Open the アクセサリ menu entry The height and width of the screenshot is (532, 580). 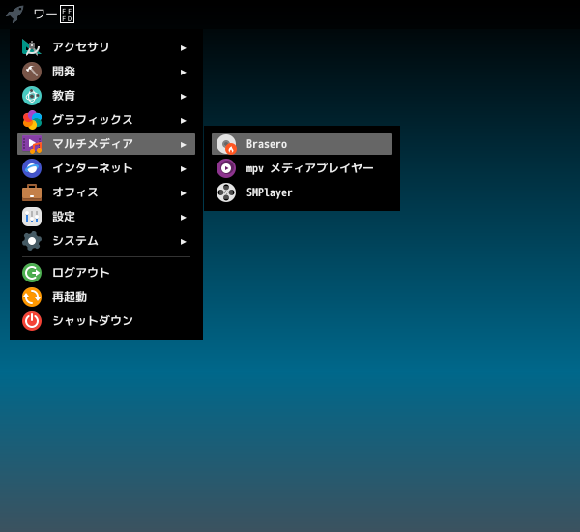coord(106,47)
